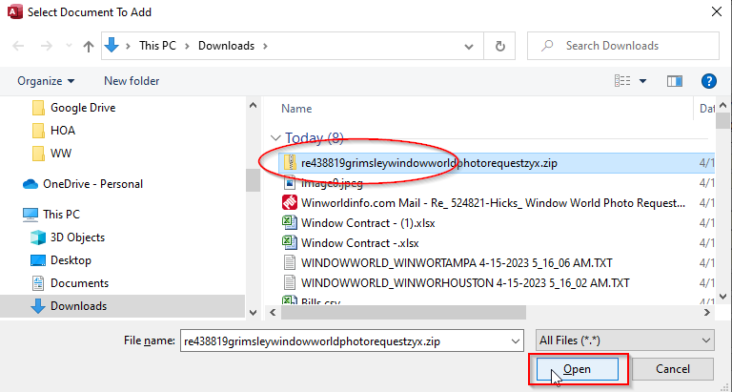Image resolution: width=732 pixels, height=392 pixels.
Task: Close the Select Document To Add dialog
Action: coord(717,12)
